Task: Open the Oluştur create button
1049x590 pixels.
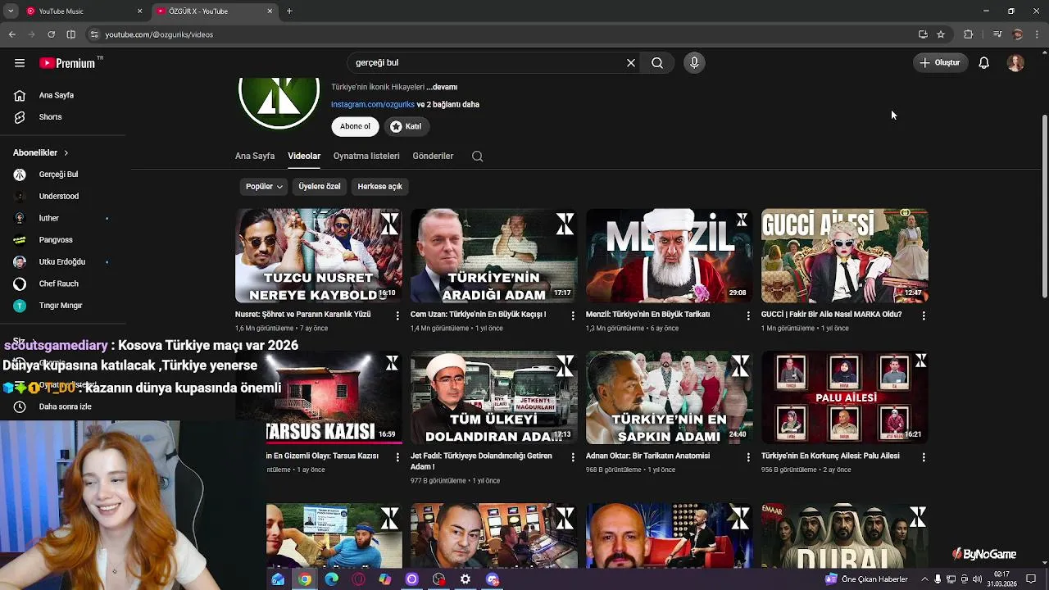Action: (939, 62)
